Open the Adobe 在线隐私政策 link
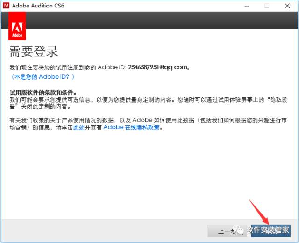Screen dimensions: 299x243 (x=132, y=127)
